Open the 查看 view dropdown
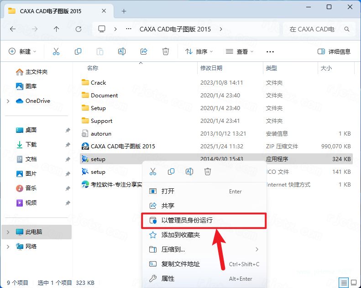This screenshot has width=361, height=288. 240,51
